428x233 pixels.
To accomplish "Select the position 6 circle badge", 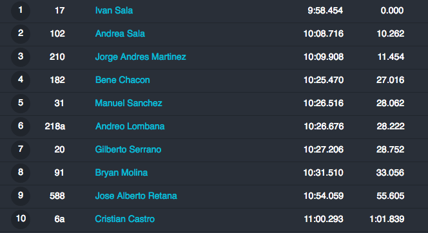I will point(21,126).
